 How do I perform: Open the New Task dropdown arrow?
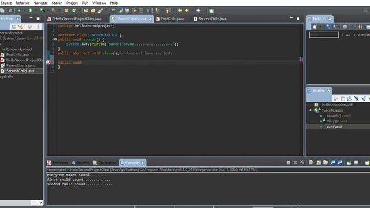(320, 27)
